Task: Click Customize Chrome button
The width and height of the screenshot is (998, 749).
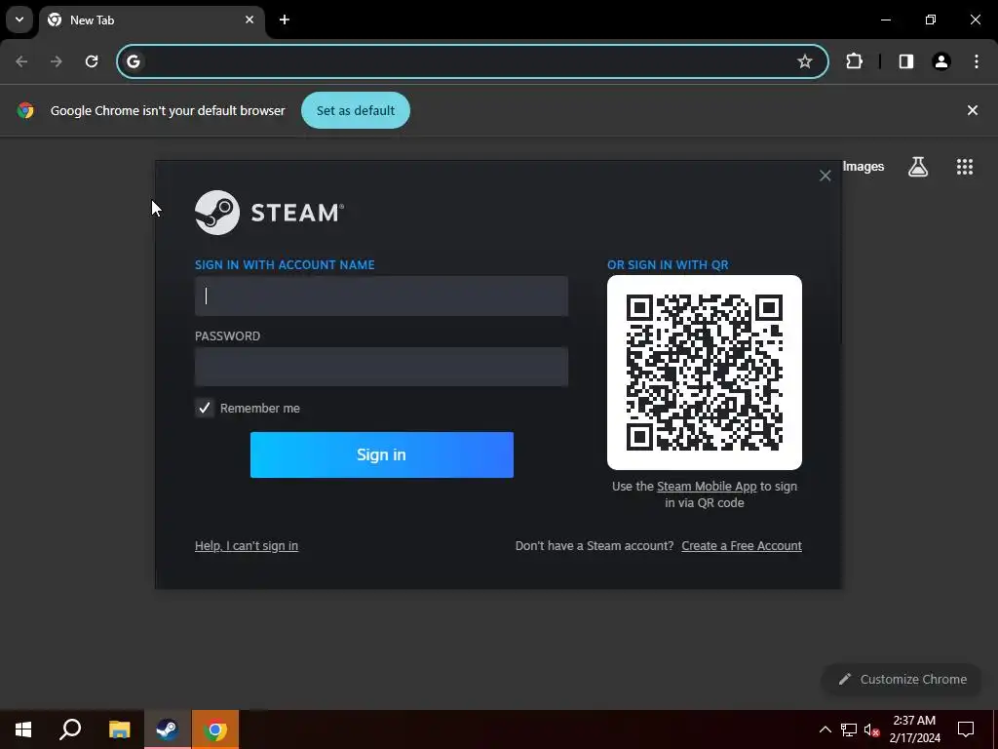Action: click(902, 680)
